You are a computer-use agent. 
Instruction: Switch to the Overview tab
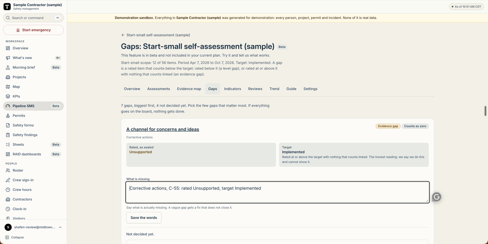click(x=132, y=89)
